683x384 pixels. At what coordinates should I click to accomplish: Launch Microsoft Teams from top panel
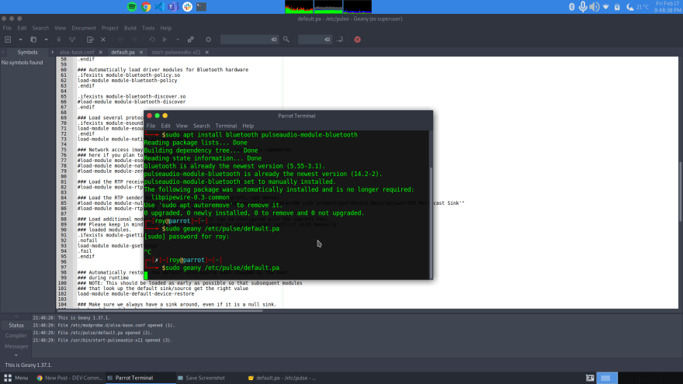coord(173,6)
